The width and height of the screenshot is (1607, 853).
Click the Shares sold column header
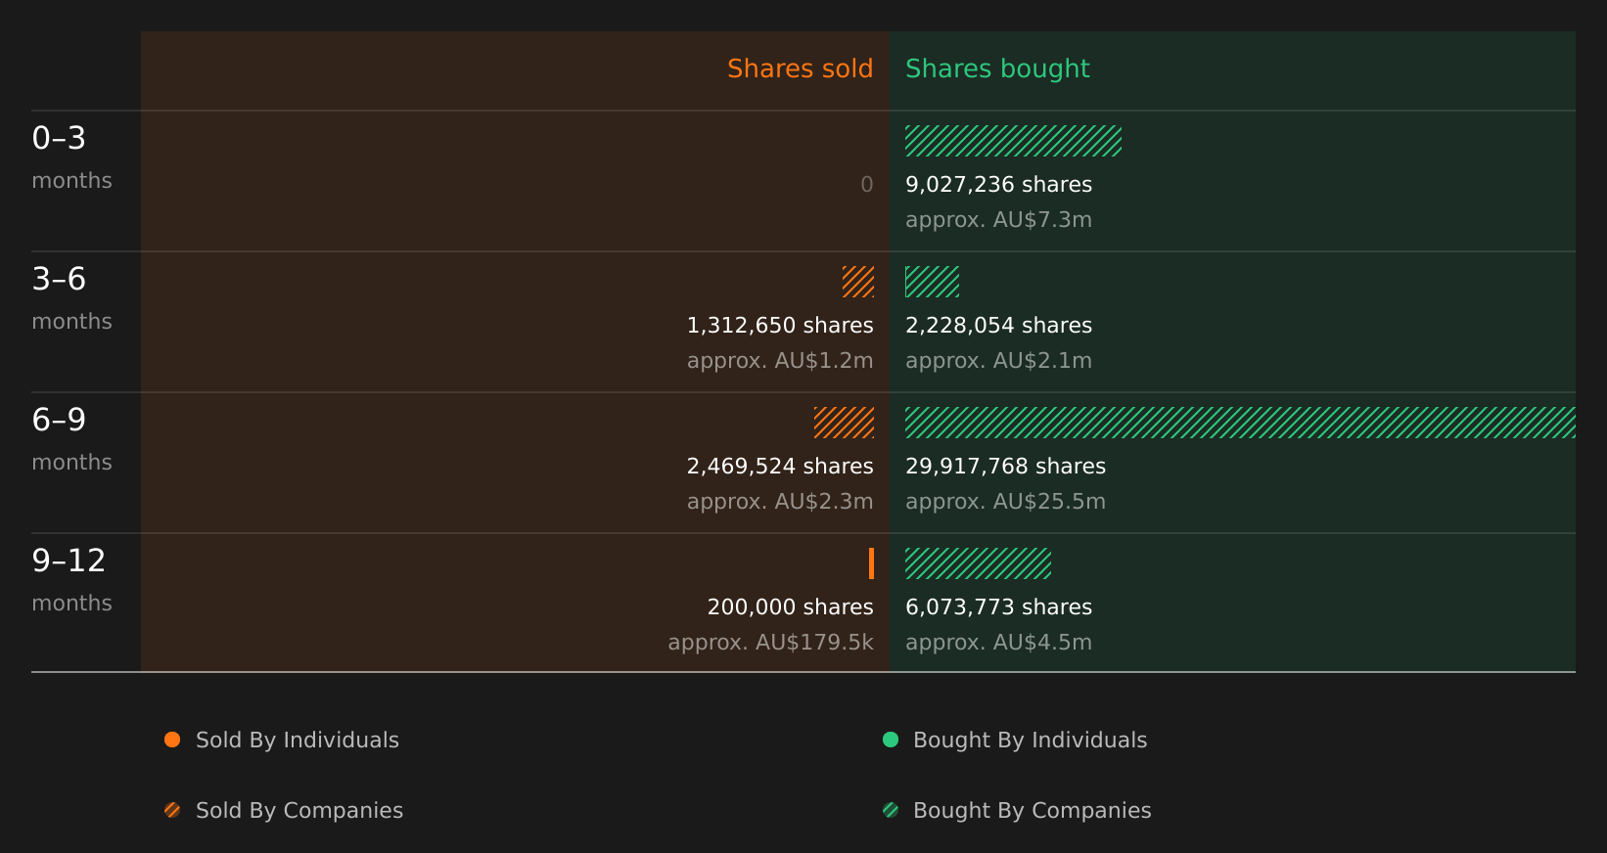click(x=800, y=68)
